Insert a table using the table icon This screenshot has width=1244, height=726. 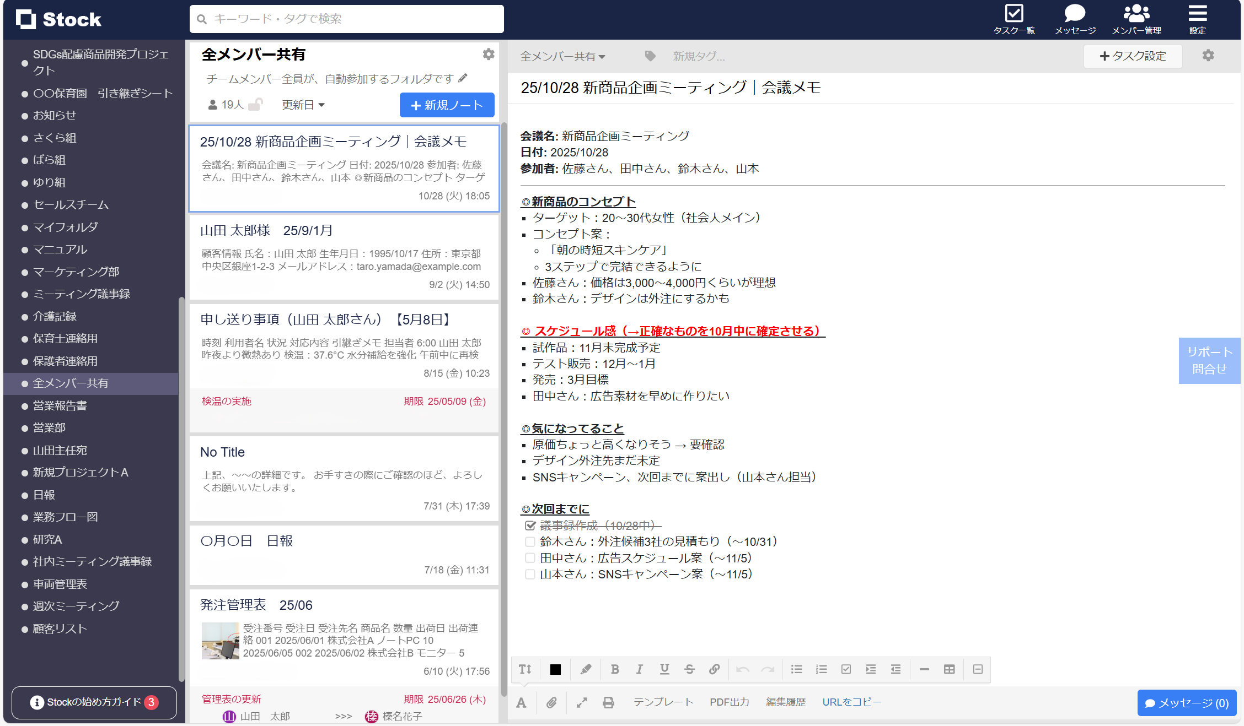pyautogui.click(x=950, y=669)
